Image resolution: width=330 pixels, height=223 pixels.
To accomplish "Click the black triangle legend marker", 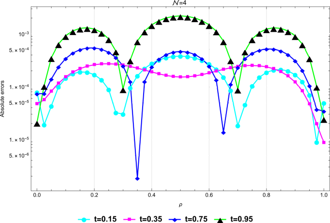I will click(x=220, y=220).
